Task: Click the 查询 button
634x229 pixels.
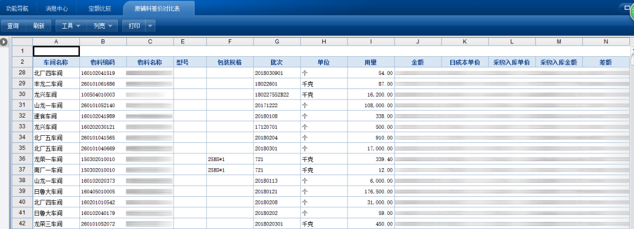Action: coord(13,26)
